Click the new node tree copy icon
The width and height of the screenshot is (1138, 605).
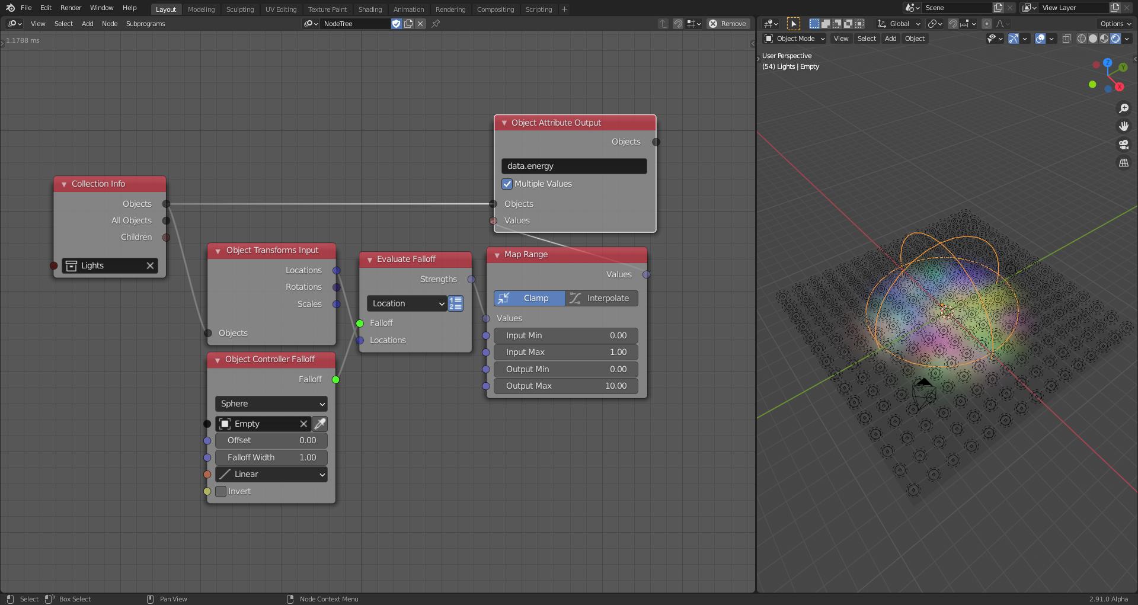point(408,24)
